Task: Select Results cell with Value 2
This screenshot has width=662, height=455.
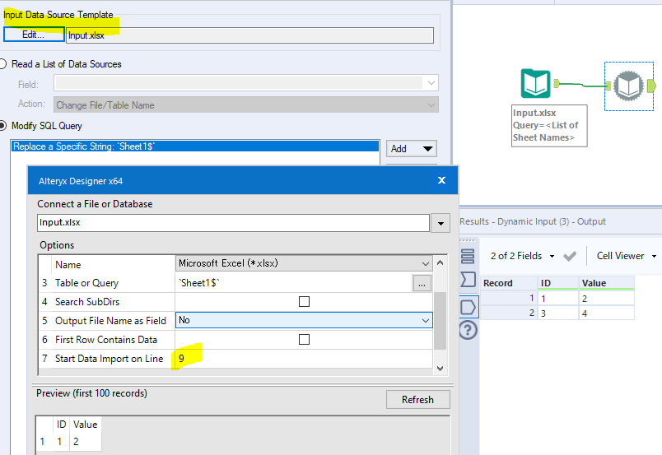Action: [x=607, y=299]
